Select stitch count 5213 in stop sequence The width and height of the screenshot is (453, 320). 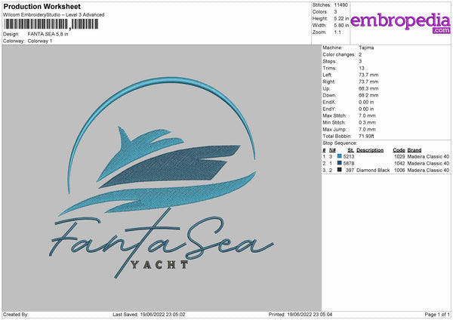coord(349,156)
